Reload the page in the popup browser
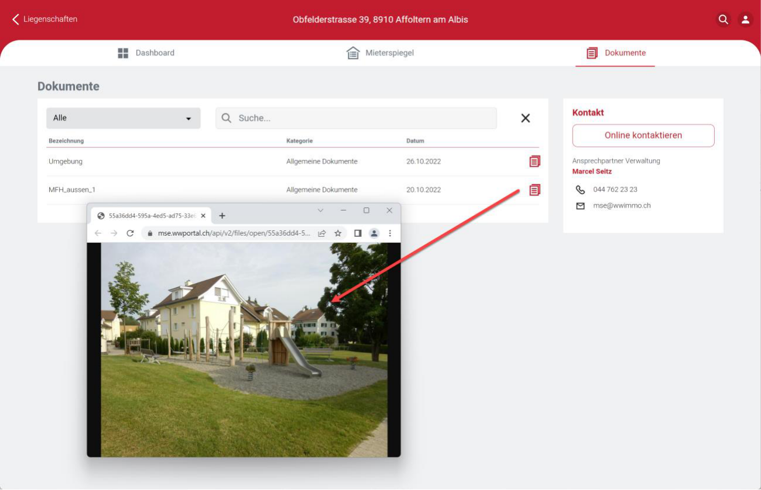 (130, 233)
